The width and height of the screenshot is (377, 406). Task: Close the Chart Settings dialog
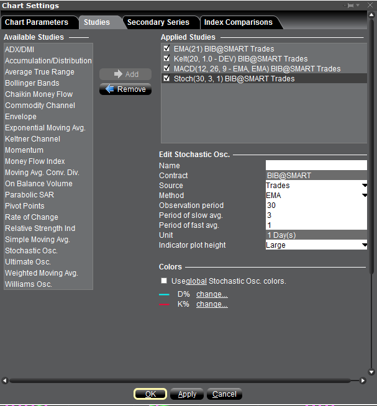click(x=370, y=5)
